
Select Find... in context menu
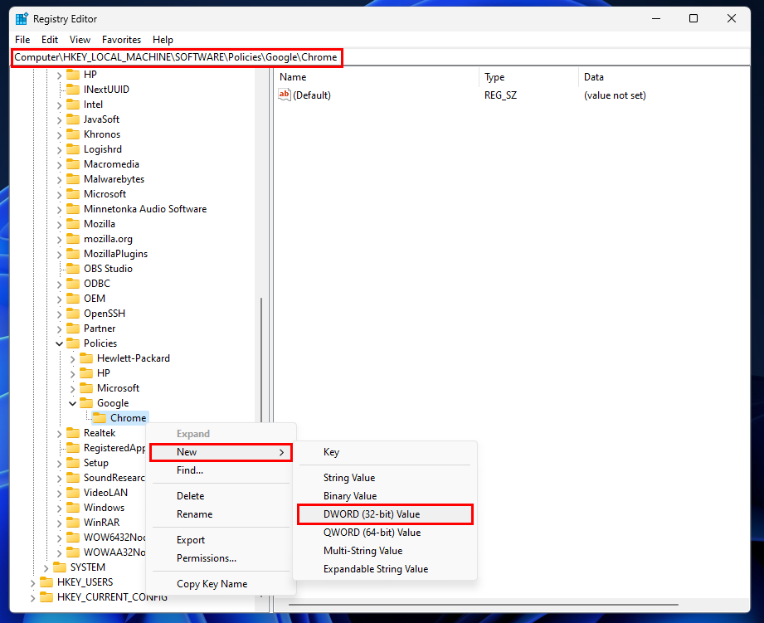coord(221,470)
